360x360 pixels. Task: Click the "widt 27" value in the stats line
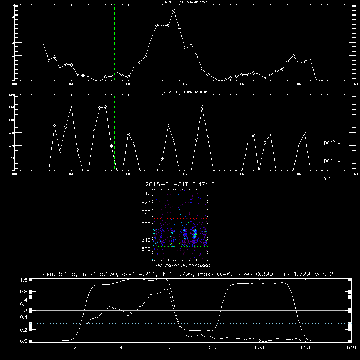(x=326, y=274)
